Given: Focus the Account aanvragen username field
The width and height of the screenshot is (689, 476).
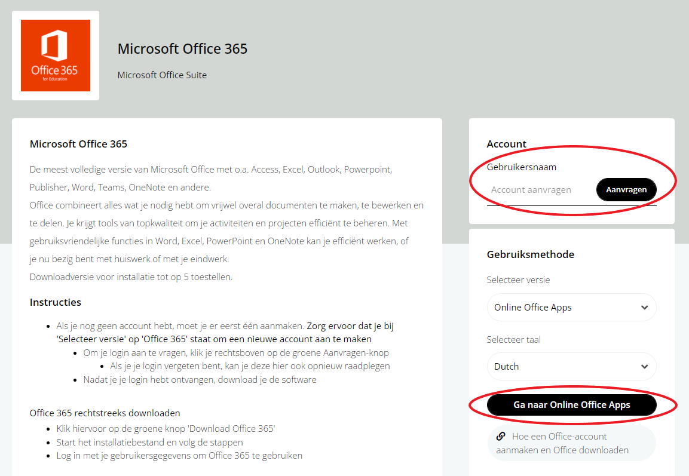Looking at the screenshot, I should click(540, 190).
